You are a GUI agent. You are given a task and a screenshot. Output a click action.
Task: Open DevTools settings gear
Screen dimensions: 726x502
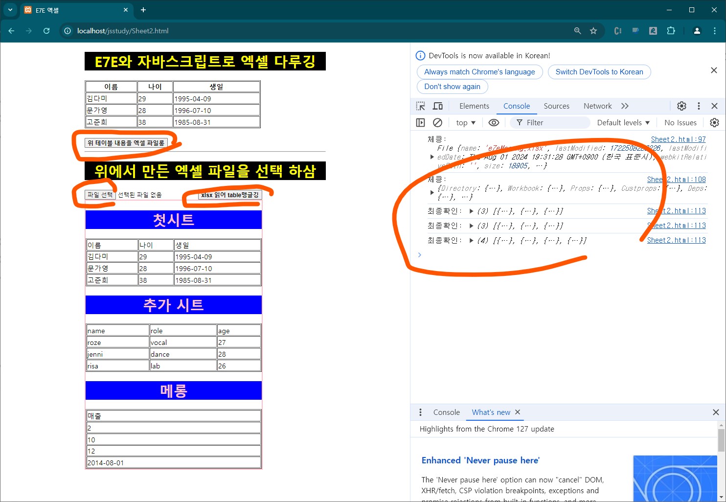coord(681,106)
